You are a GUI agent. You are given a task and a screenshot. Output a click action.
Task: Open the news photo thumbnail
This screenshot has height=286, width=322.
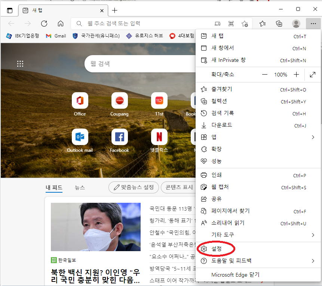[x=96, y=227]
